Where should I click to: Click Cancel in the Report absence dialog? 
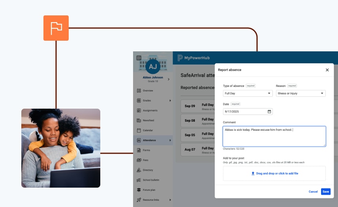313,192
